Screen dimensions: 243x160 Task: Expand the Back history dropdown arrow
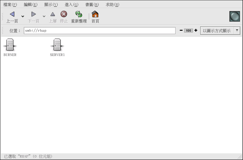[23, 16]
